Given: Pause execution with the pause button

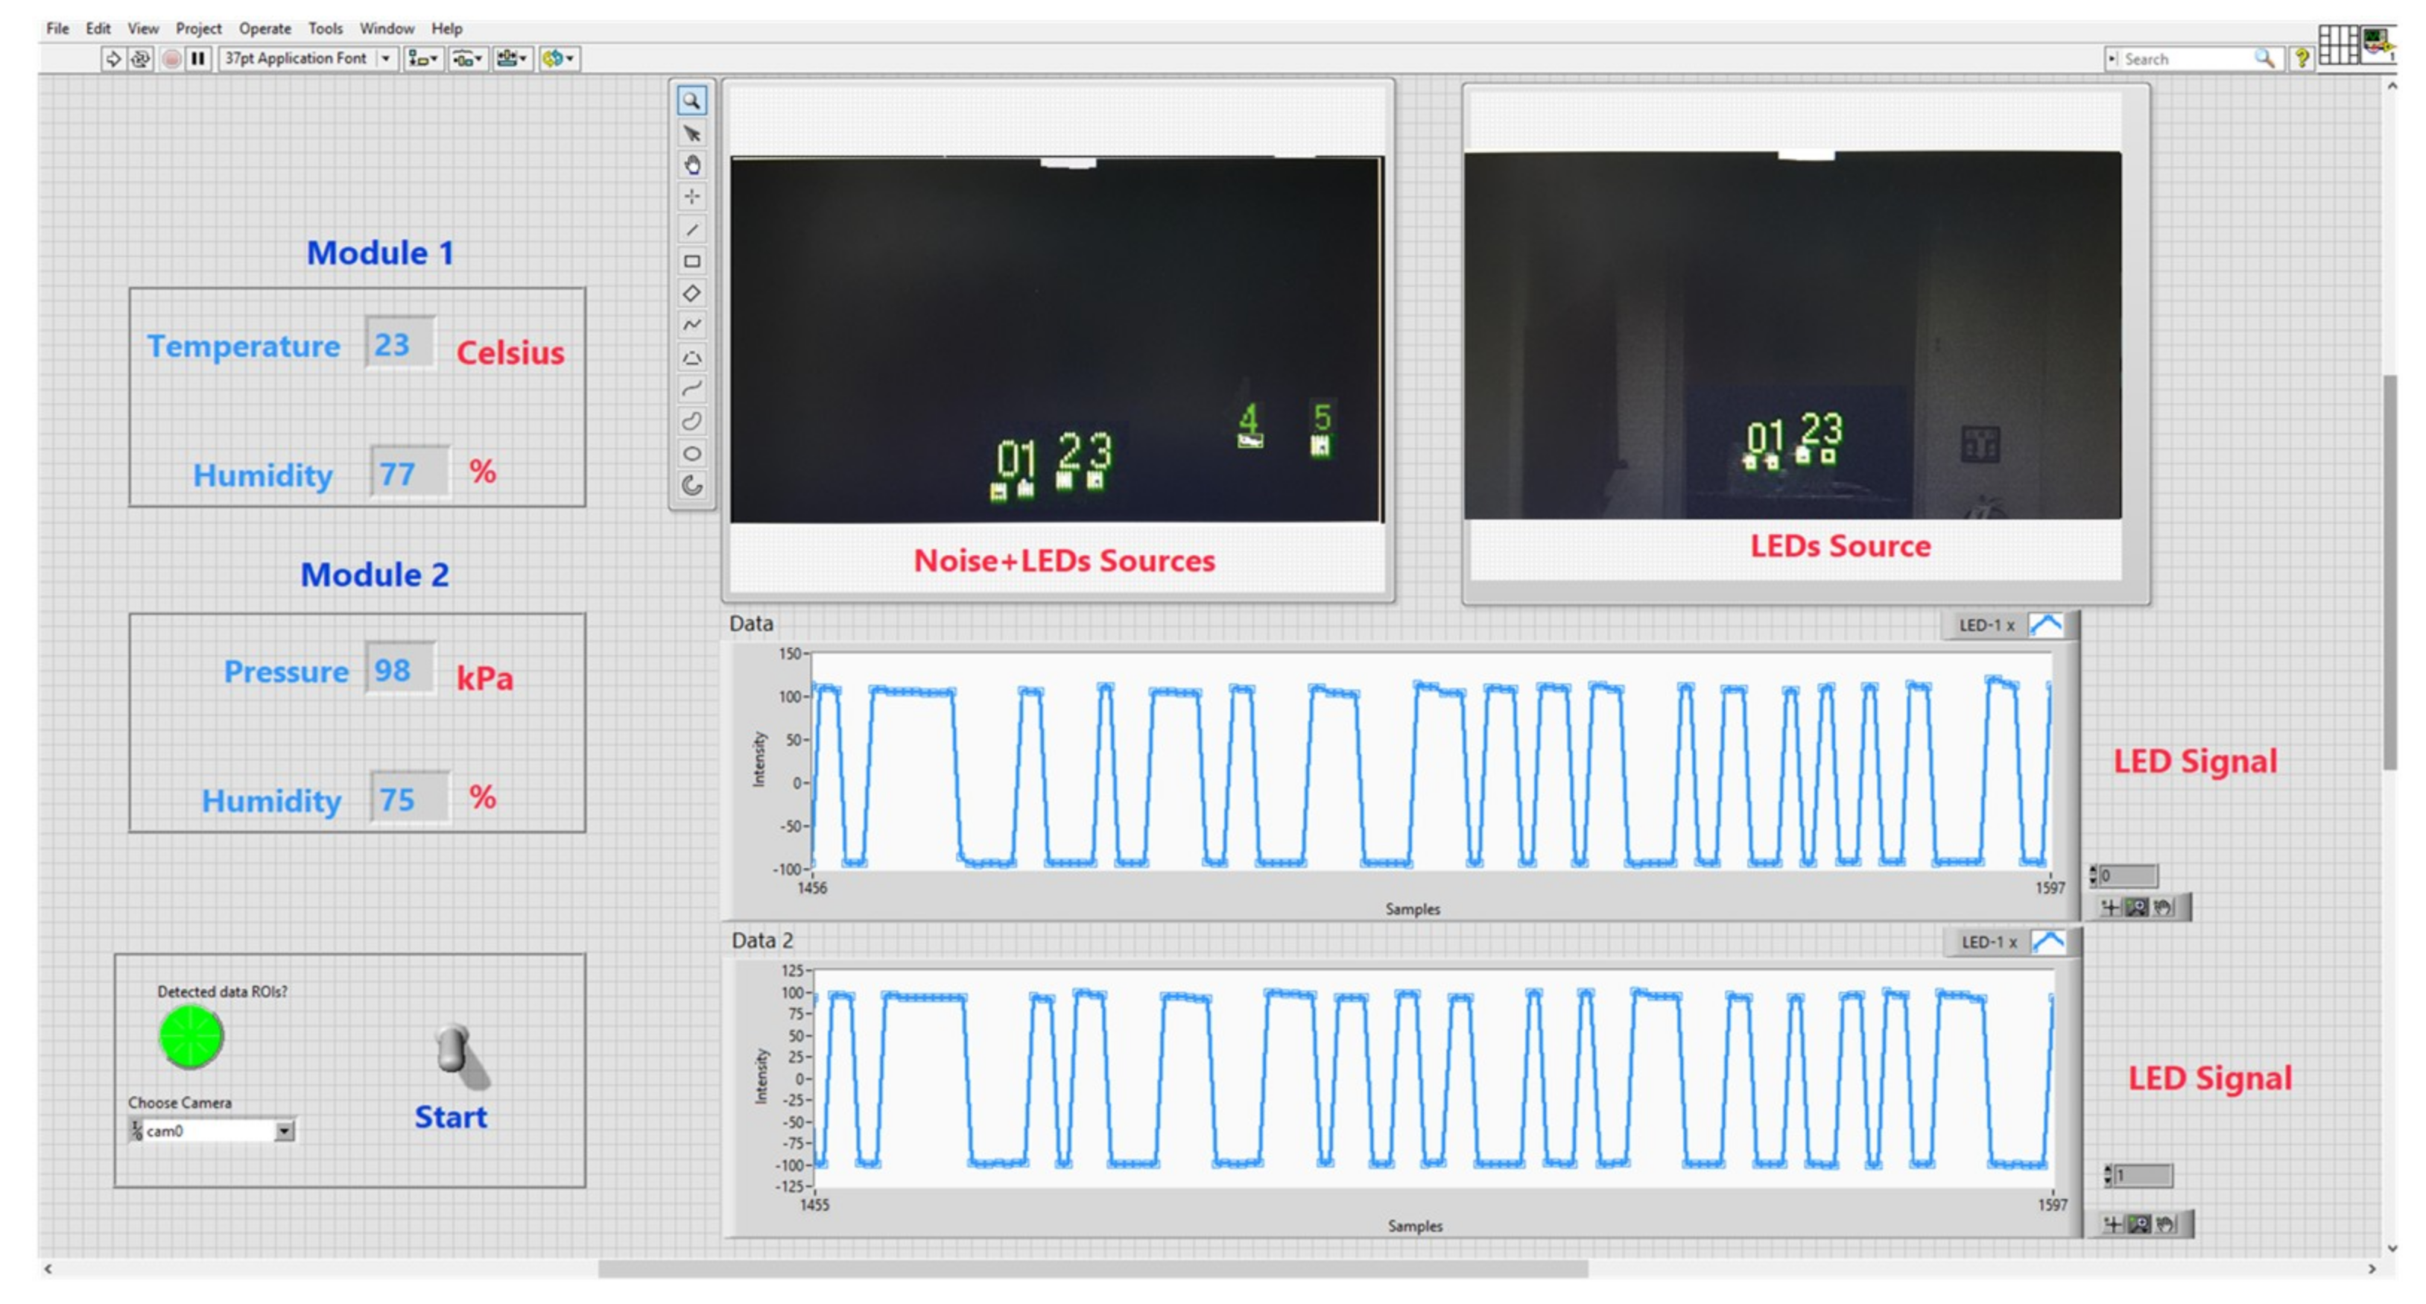Looking at the screenshot, I should [197, 58].
